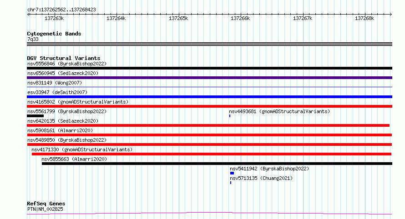This screenshot has width=405, height=219.
Task: Select the thick blue esv33947 bar
Action: click(209, 97)
